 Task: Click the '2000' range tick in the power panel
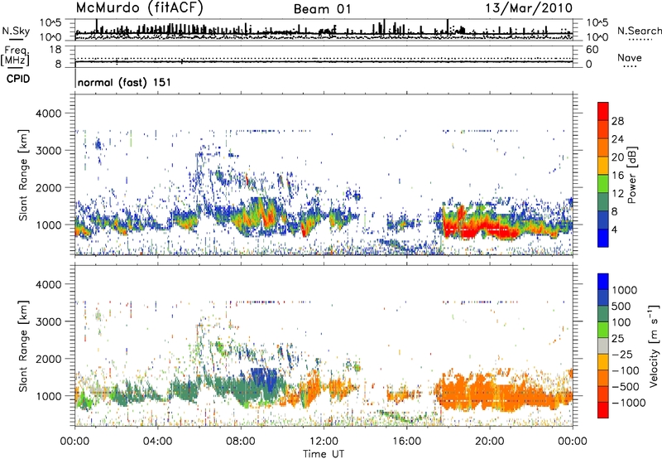pyautogui.click(x=49, y=187)
